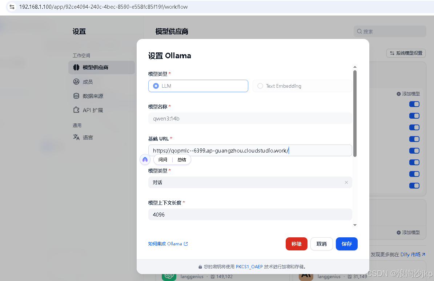Open the PKCS1_OAEP link
434x281 pixels.
coord(249,266)
